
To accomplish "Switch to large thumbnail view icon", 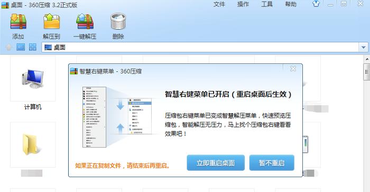I will pos(21,47).
